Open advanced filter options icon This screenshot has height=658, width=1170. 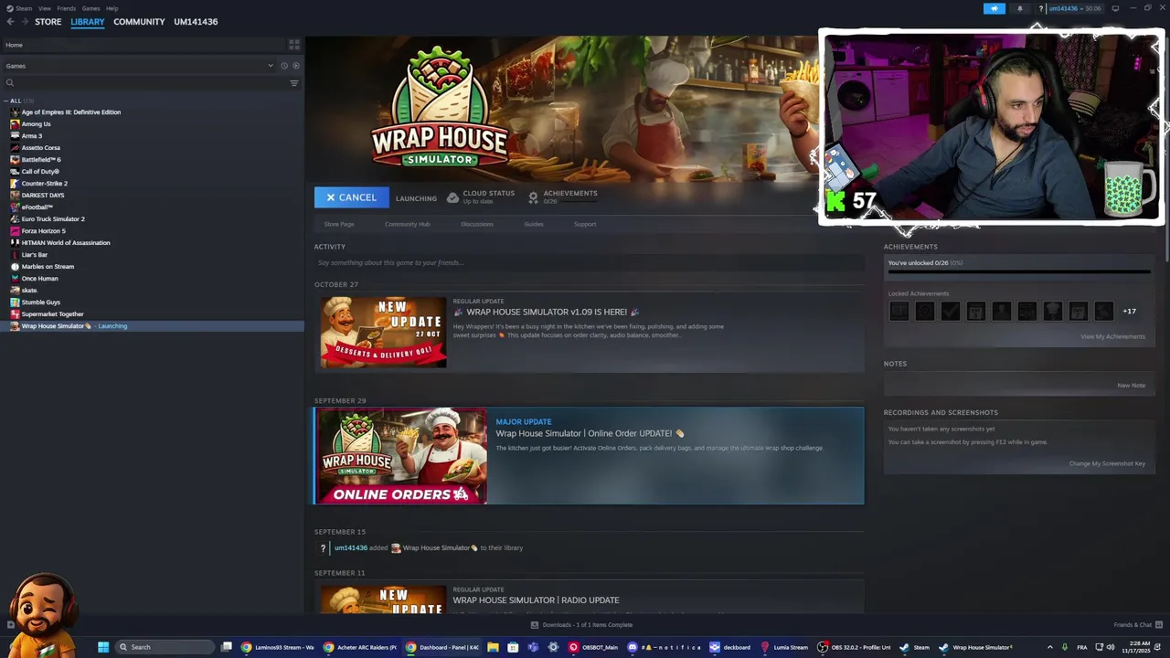click(294, 83)
